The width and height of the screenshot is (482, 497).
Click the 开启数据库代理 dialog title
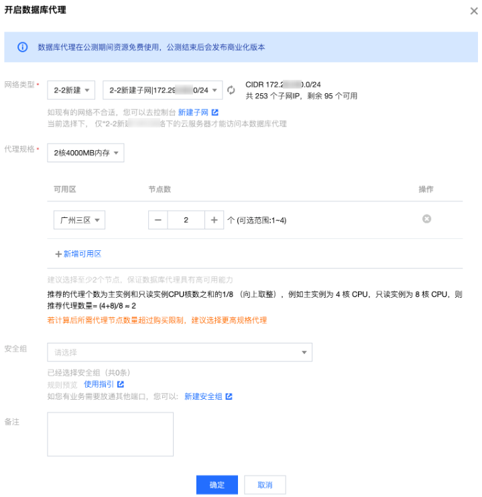[x=35, y=10]
